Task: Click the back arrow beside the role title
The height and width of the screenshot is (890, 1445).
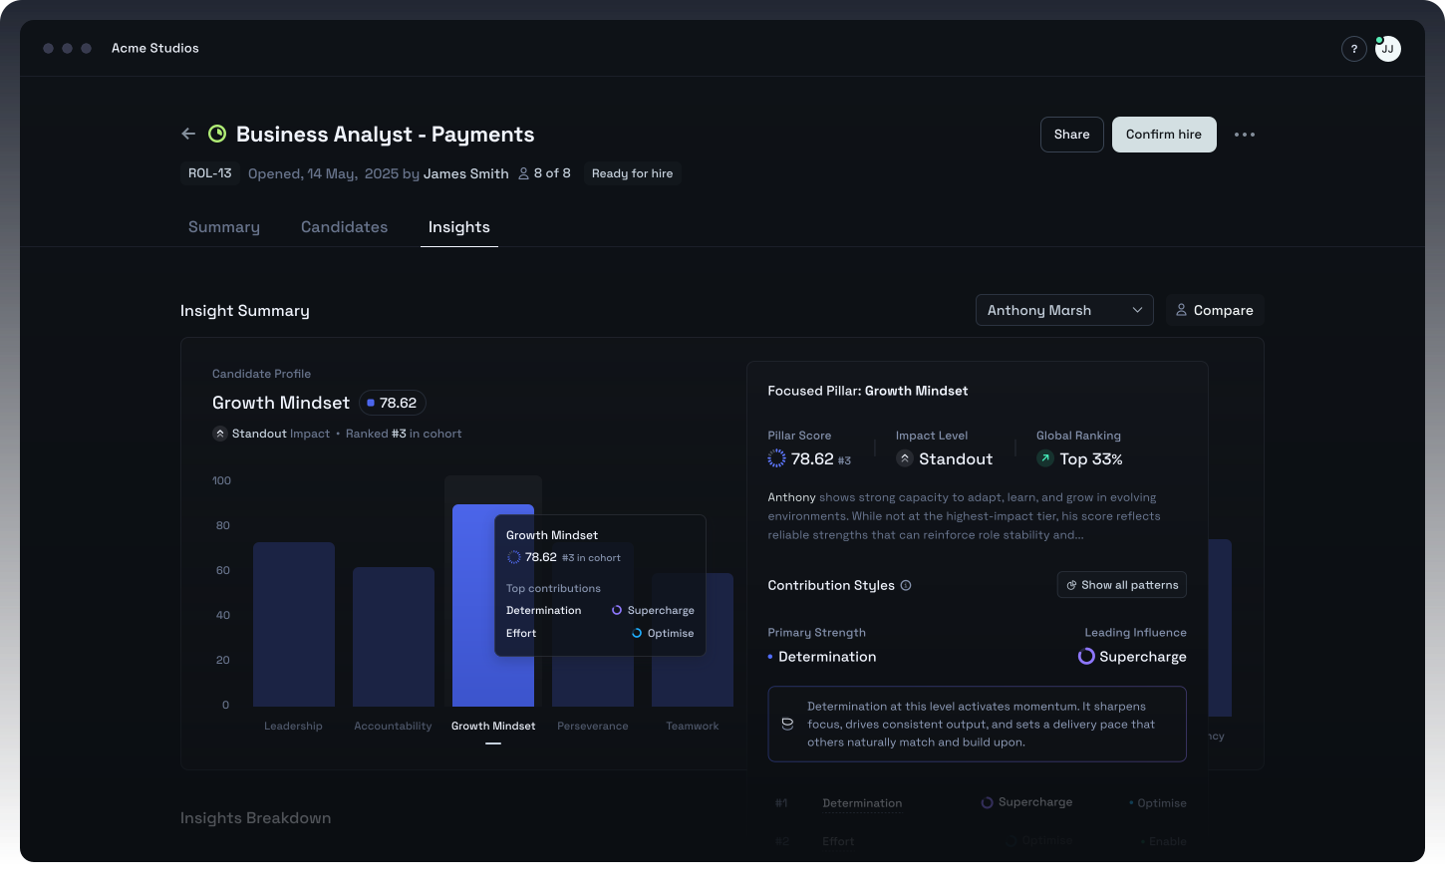Action: pyautogui.click(x=188, y=133)
